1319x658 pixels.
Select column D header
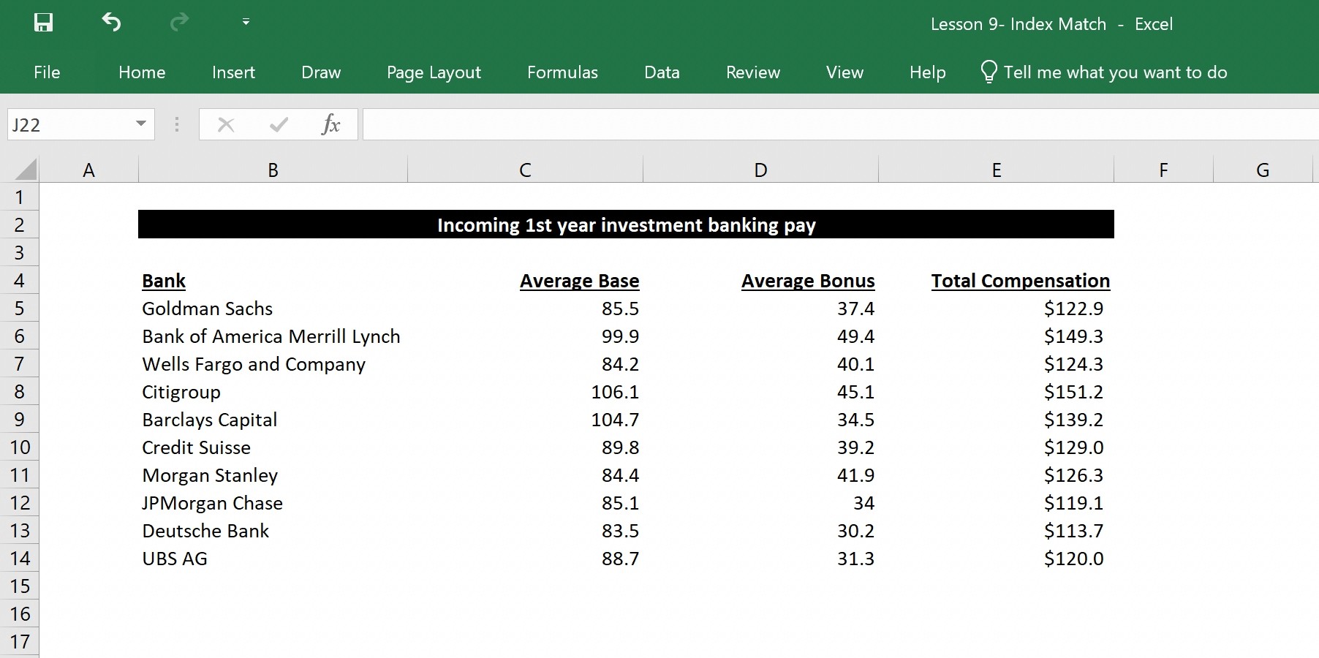760,170
